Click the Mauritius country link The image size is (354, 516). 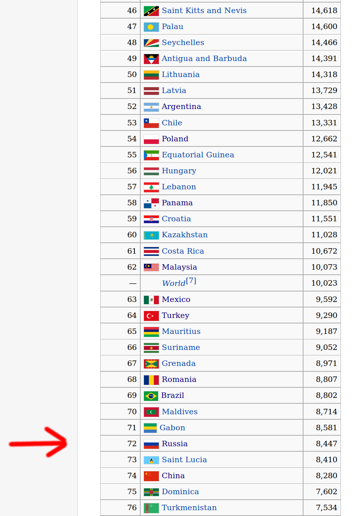pos(181,331)
